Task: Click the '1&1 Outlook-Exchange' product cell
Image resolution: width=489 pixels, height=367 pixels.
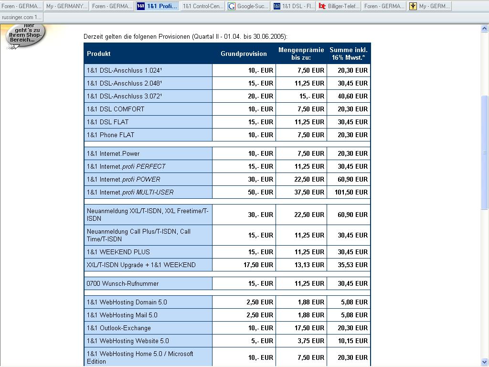Action: tap(148, 328)
